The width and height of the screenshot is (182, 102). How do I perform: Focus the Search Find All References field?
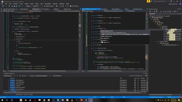(x=137, y=76)
